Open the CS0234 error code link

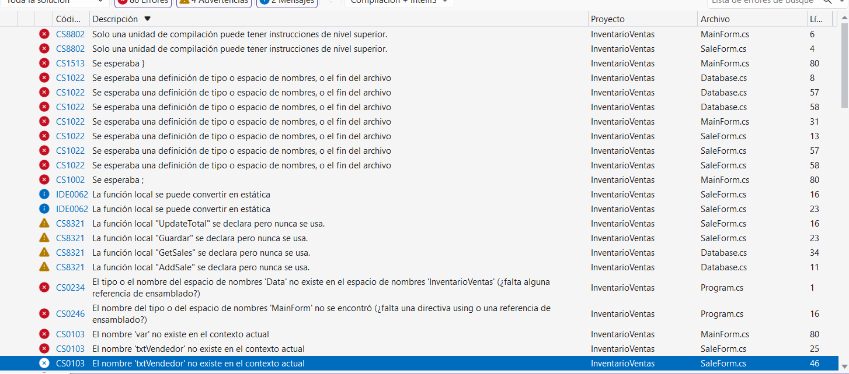pyautogui.click(x=70, y=288)
